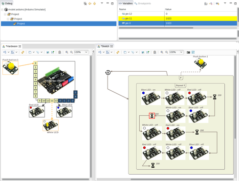This screenshot has height=181, width=239.
Task: Click the blue grid icon in Sketch toolbar
Action: point(193,52)
